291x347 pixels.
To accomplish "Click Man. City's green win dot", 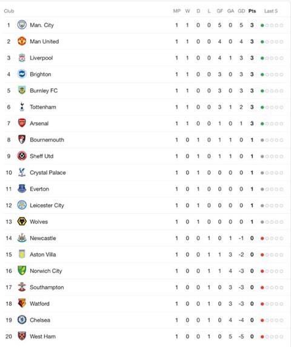I will point(263,26).
